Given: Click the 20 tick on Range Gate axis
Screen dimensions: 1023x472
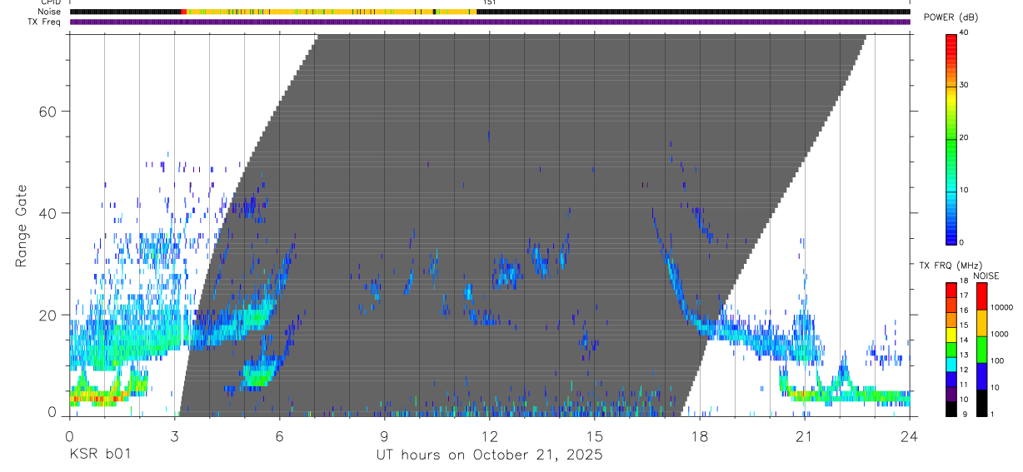Looking at the screenshot, I should 47,315.
